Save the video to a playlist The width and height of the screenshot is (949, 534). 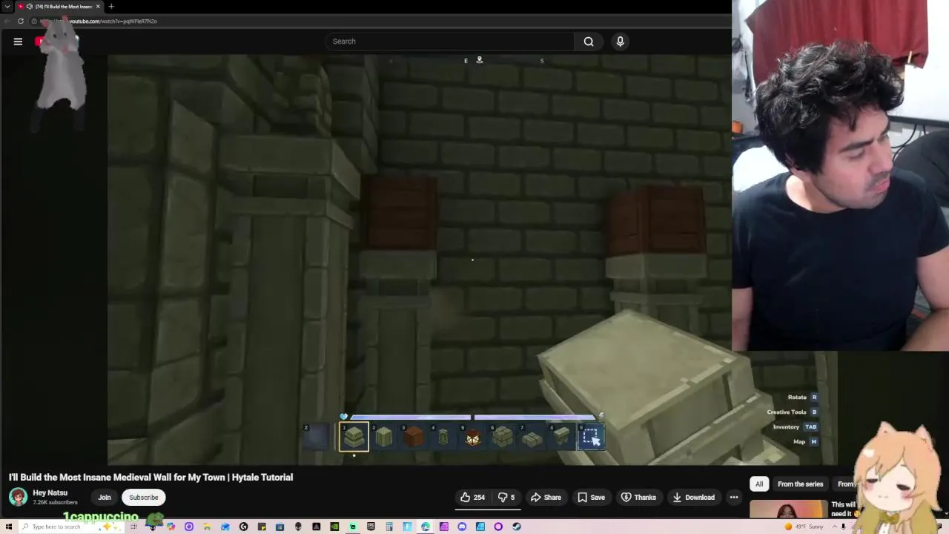[x=591, y=498]
